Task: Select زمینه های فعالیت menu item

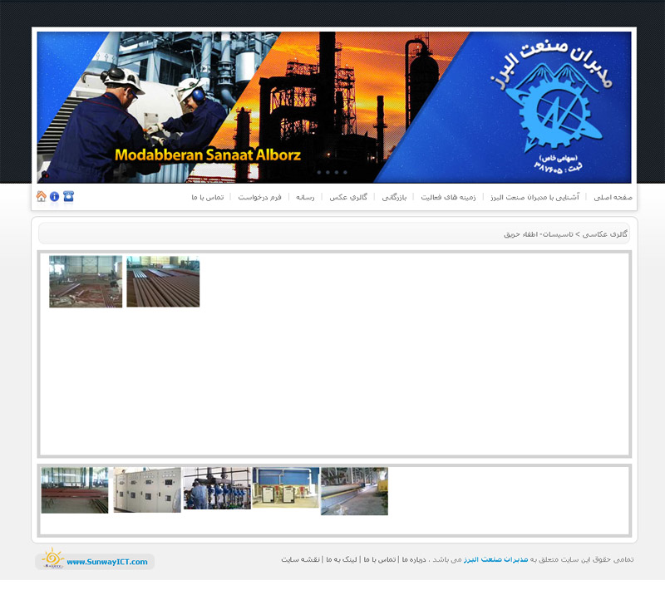Action: [x=448, y=197]
